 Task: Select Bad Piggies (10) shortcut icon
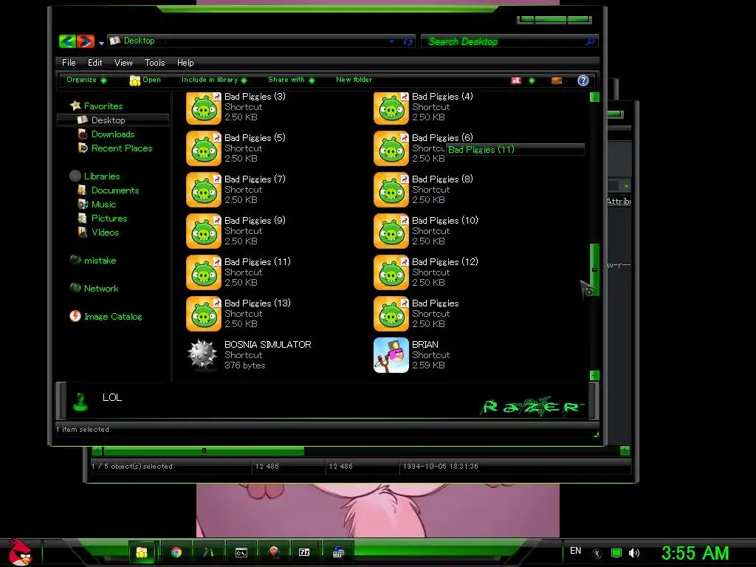(391, 231)
